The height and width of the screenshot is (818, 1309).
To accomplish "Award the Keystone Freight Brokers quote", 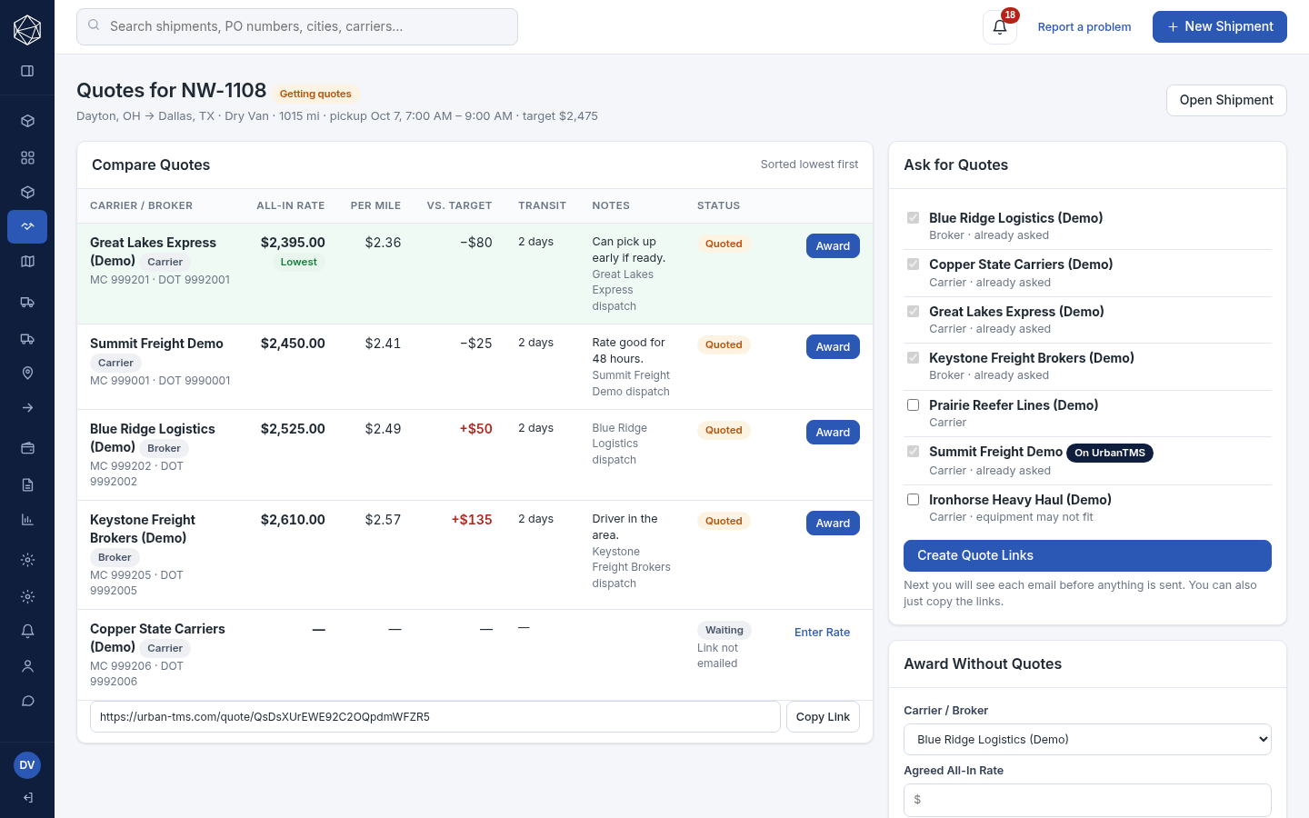I will pos(833,524).
